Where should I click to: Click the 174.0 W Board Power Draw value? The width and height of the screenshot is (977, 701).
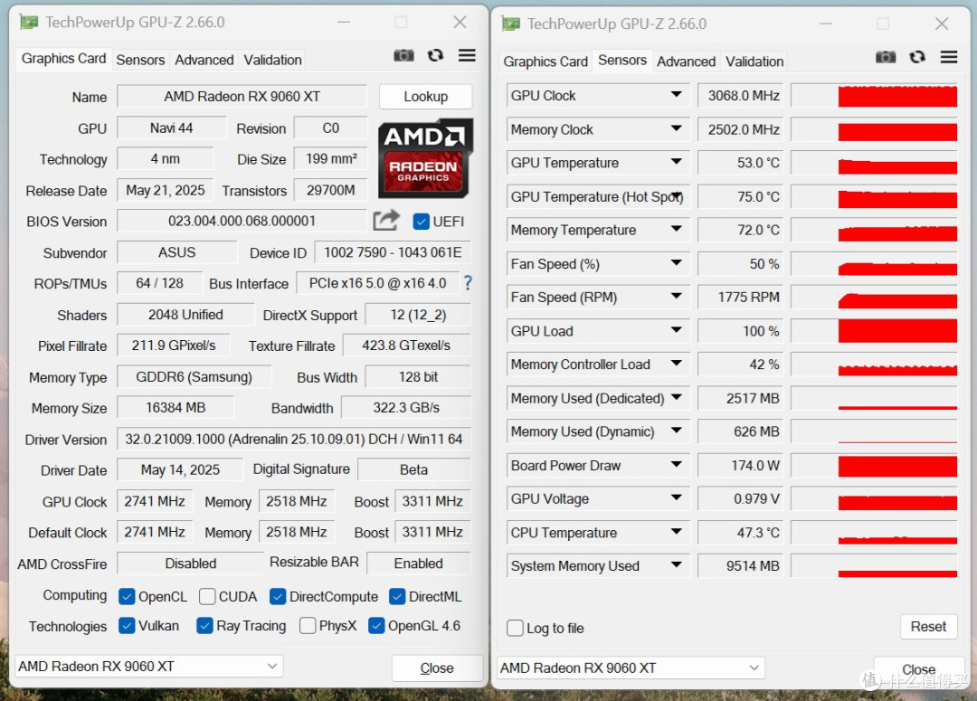[739, 466]
